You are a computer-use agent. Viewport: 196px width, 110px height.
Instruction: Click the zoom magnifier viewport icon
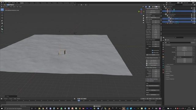(x=143, y=16)
